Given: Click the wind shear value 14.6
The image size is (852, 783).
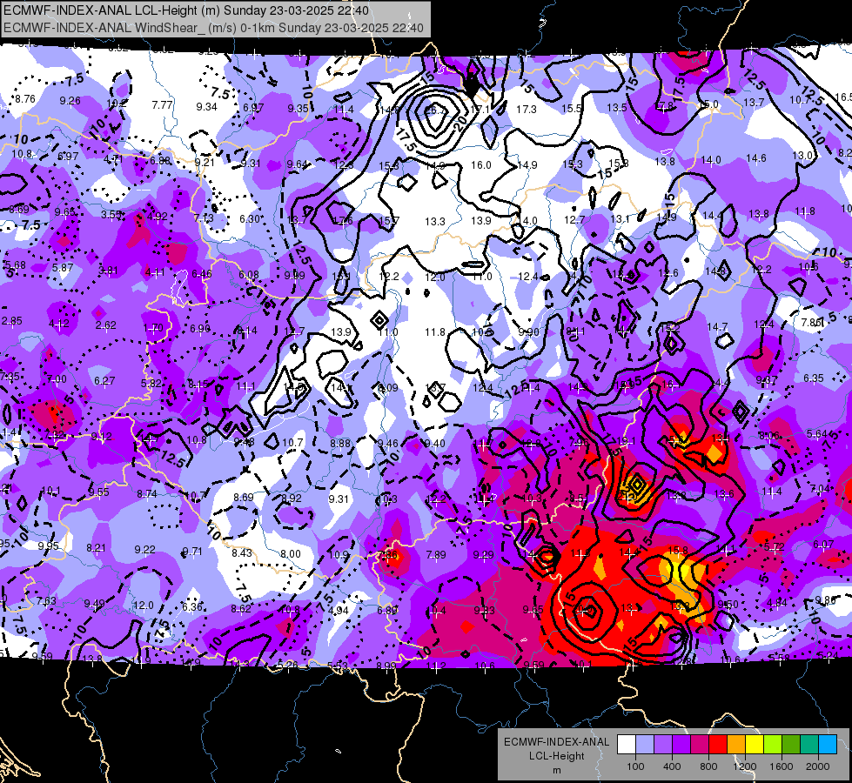Looking at the screenshot, I should point(756,158).
